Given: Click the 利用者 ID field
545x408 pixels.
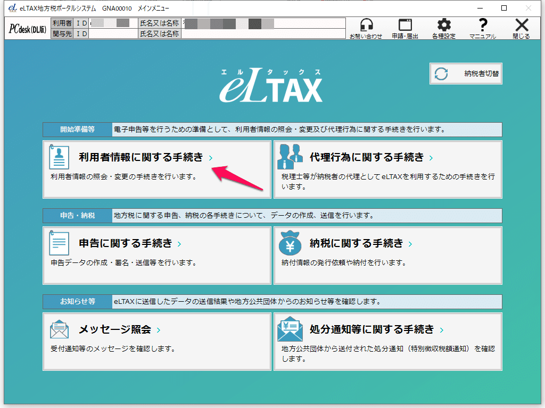Looking at the screenshot, I should (x=113, y=23).
